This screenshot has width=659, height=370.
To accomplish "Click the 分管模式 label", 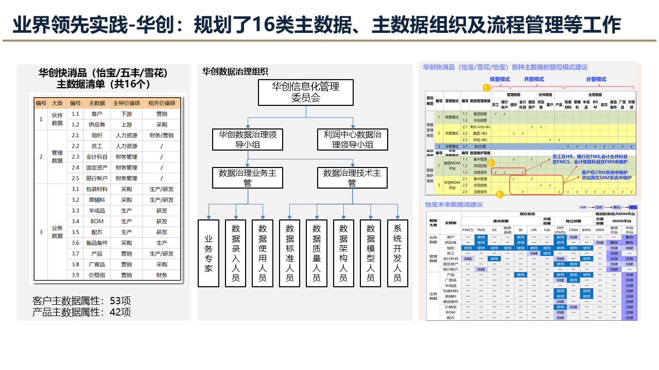I will tap(596, 80).
